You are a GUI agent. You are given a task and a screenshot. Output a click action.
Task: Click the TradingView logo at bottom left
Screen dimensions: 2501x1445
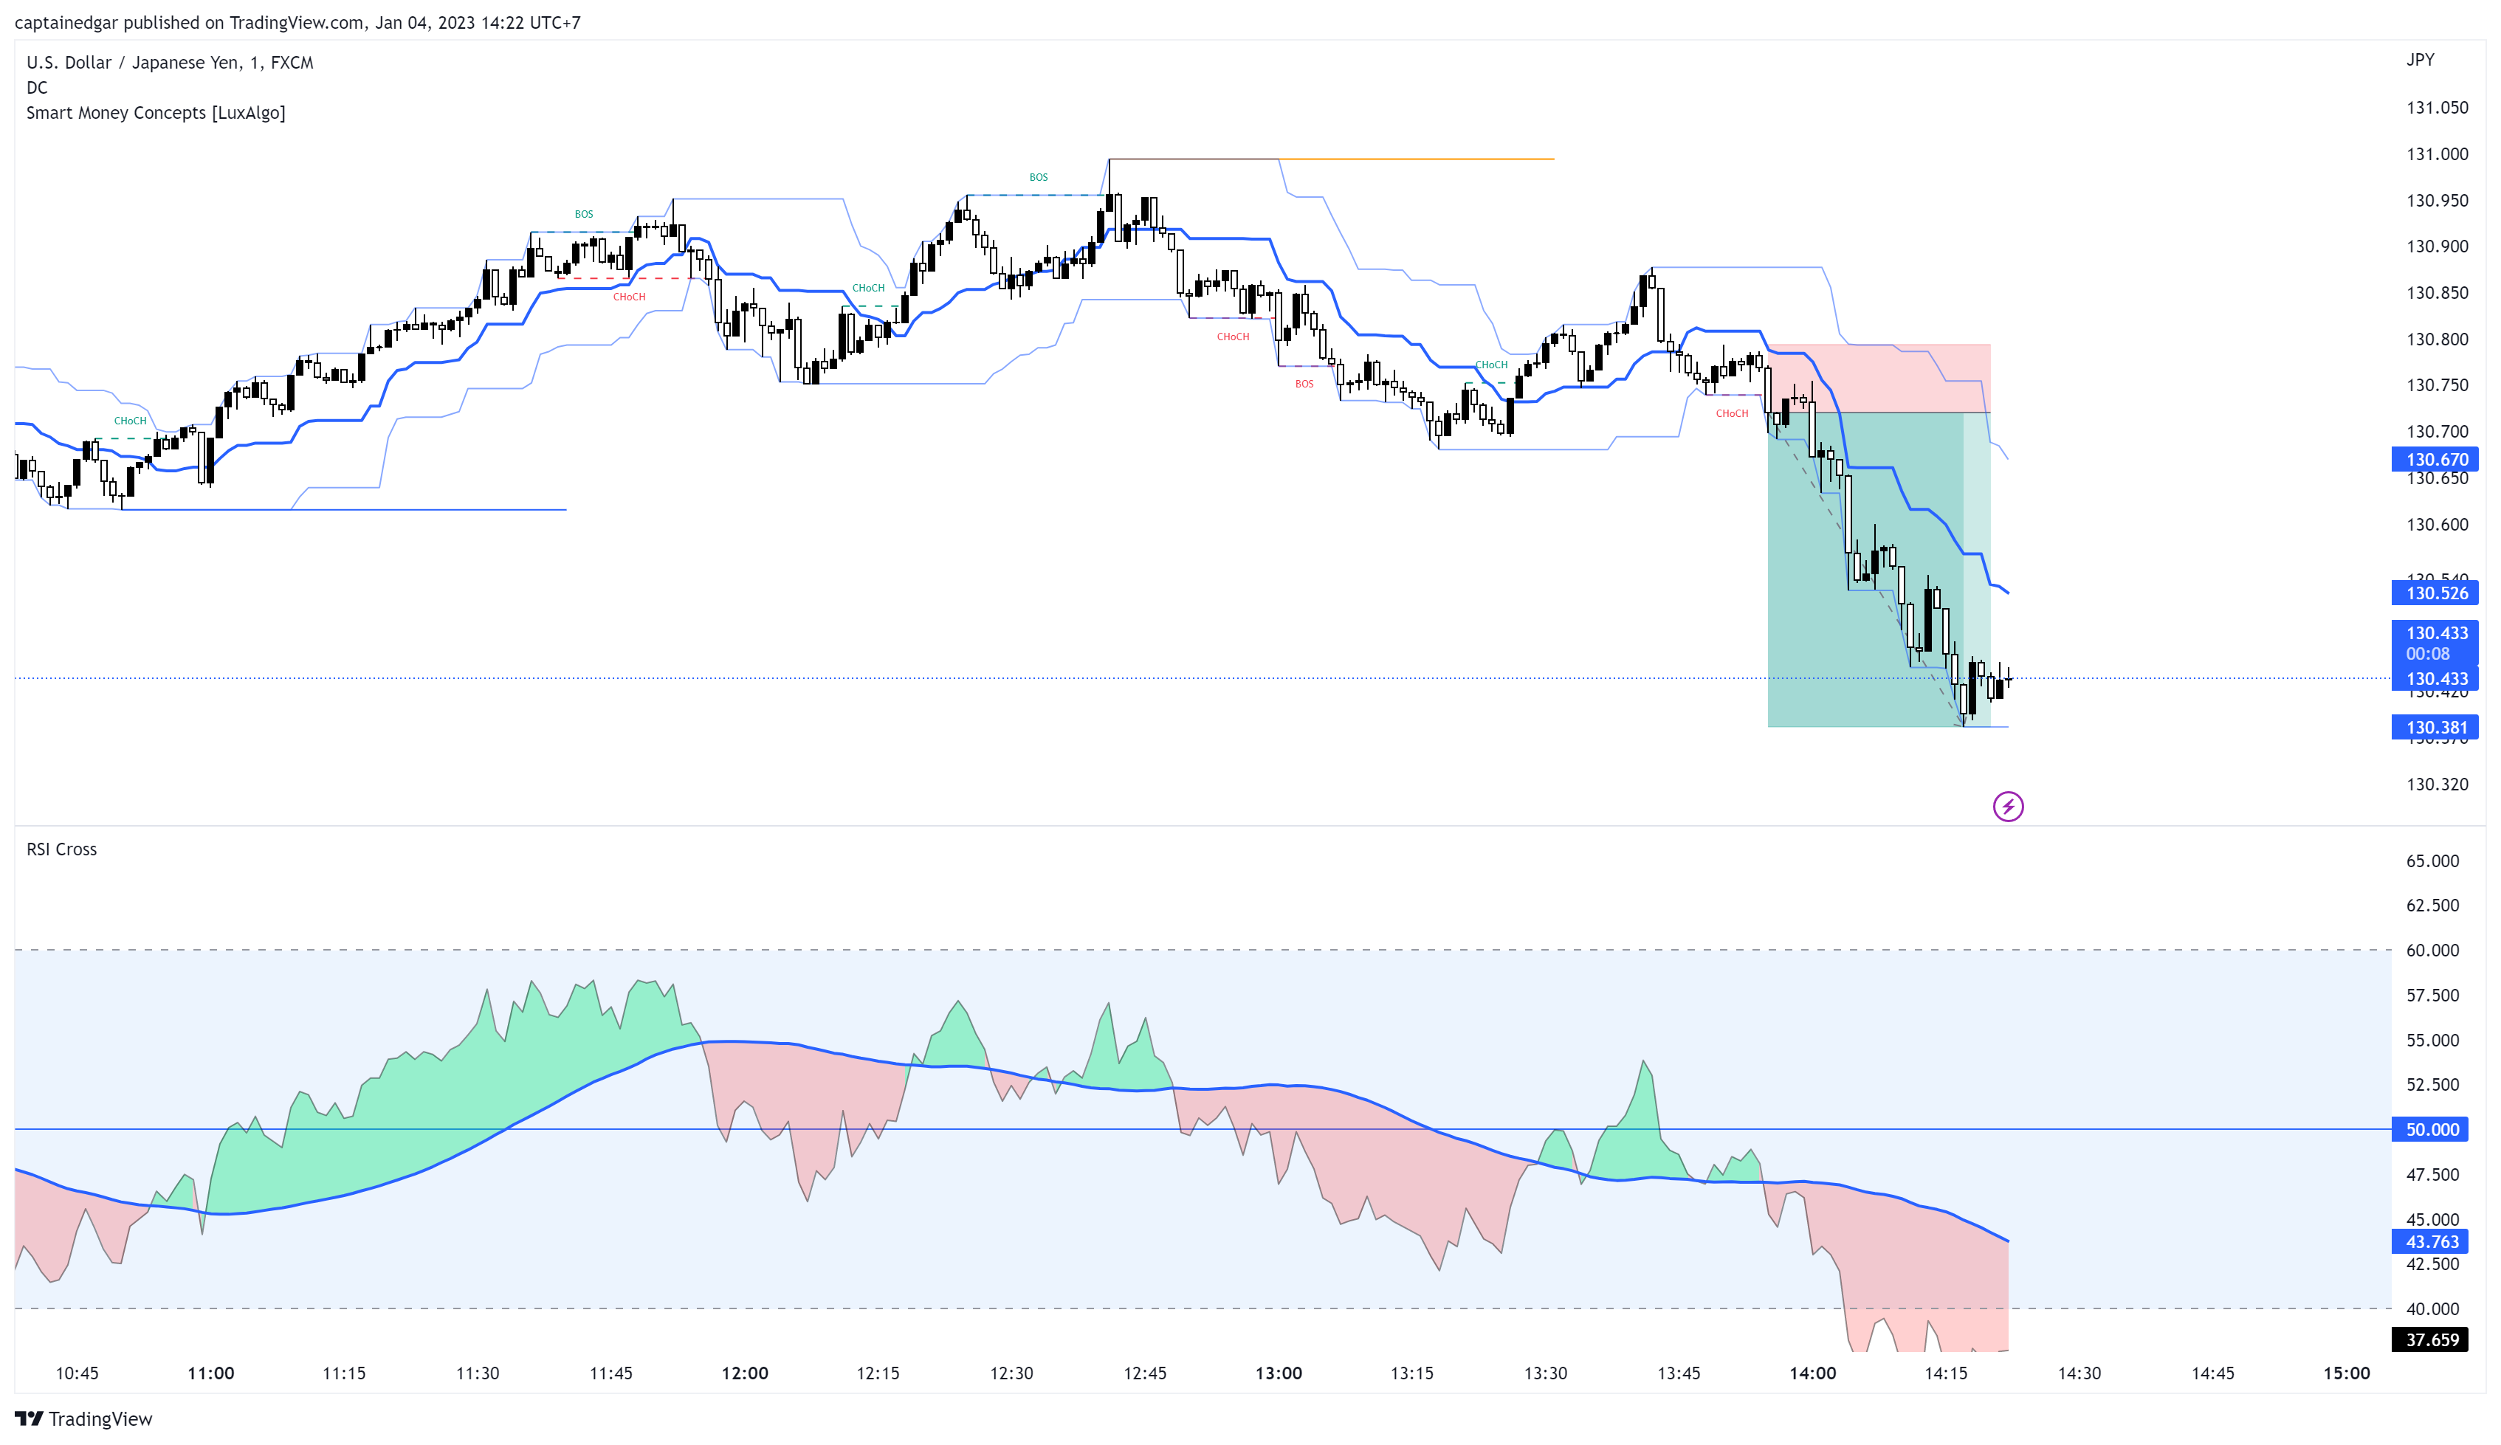click(x=83, y=1418)
